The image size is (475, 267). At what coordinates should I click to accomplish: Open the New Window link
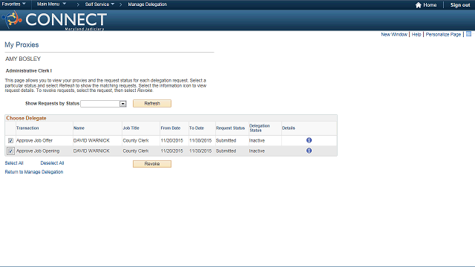(394, 35)
